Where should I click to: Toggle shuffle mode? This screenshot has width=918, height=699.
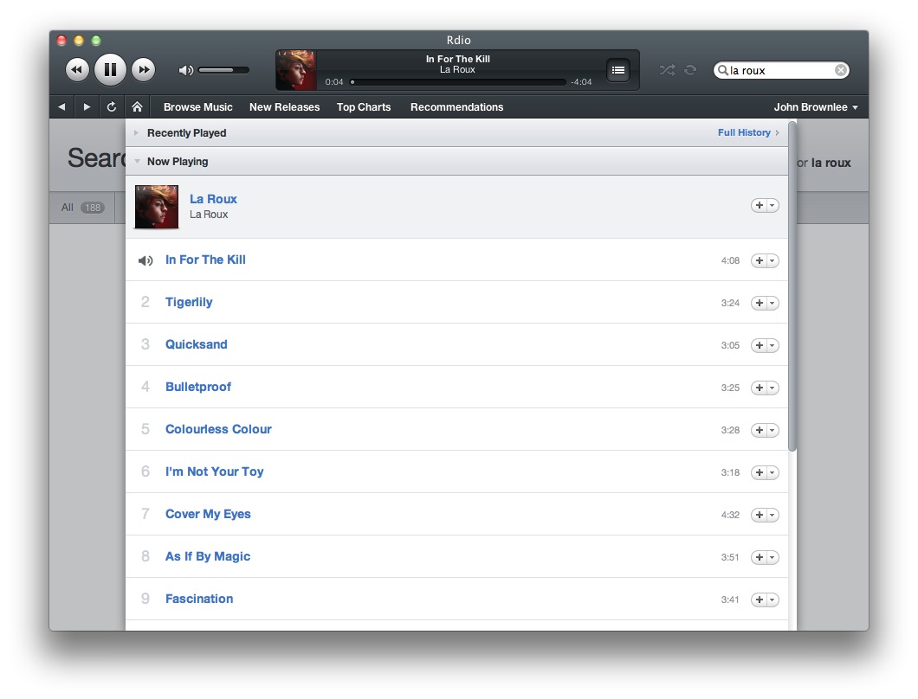point(667,70)
